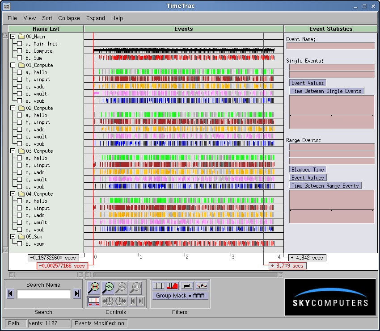Image resolution: width=380 pixels, height=331 pixels.
Task: Click the red filled graph filter icon
Action: [172, 286]
